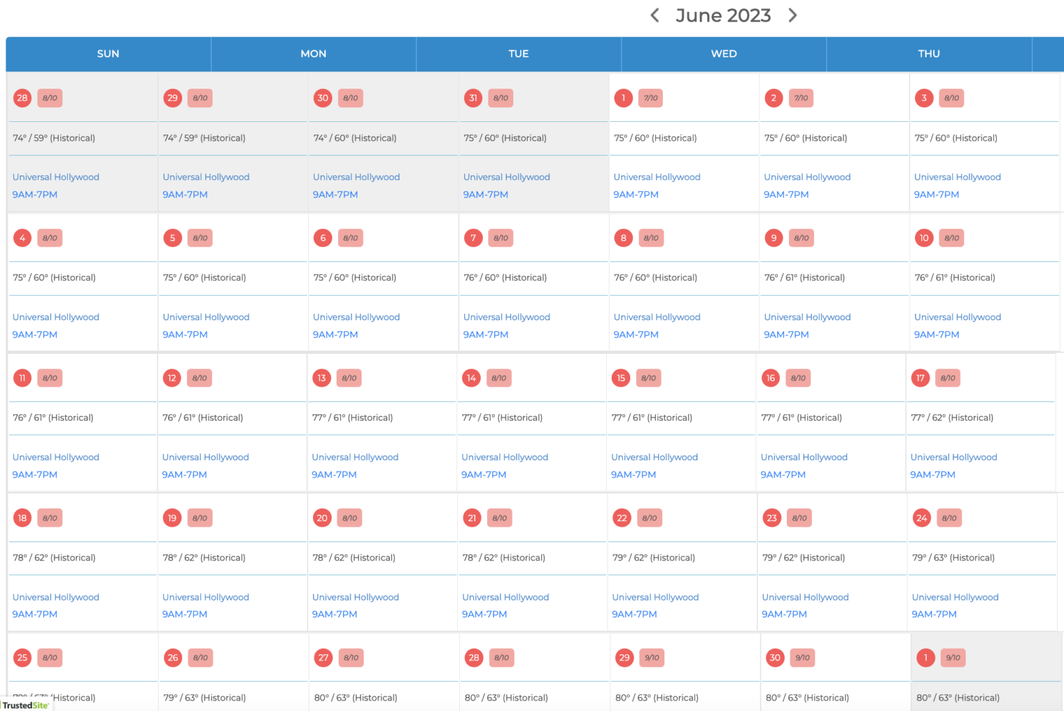Image resolution: width=1064 pixels, height=711 pixels.
Task: Open Universal Hollywood link for June 21
Action: pyautogui.click(x=505, y=597)
